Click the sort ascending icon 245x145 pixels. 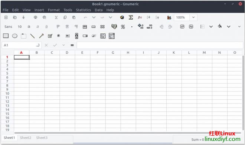coord(148,17)
